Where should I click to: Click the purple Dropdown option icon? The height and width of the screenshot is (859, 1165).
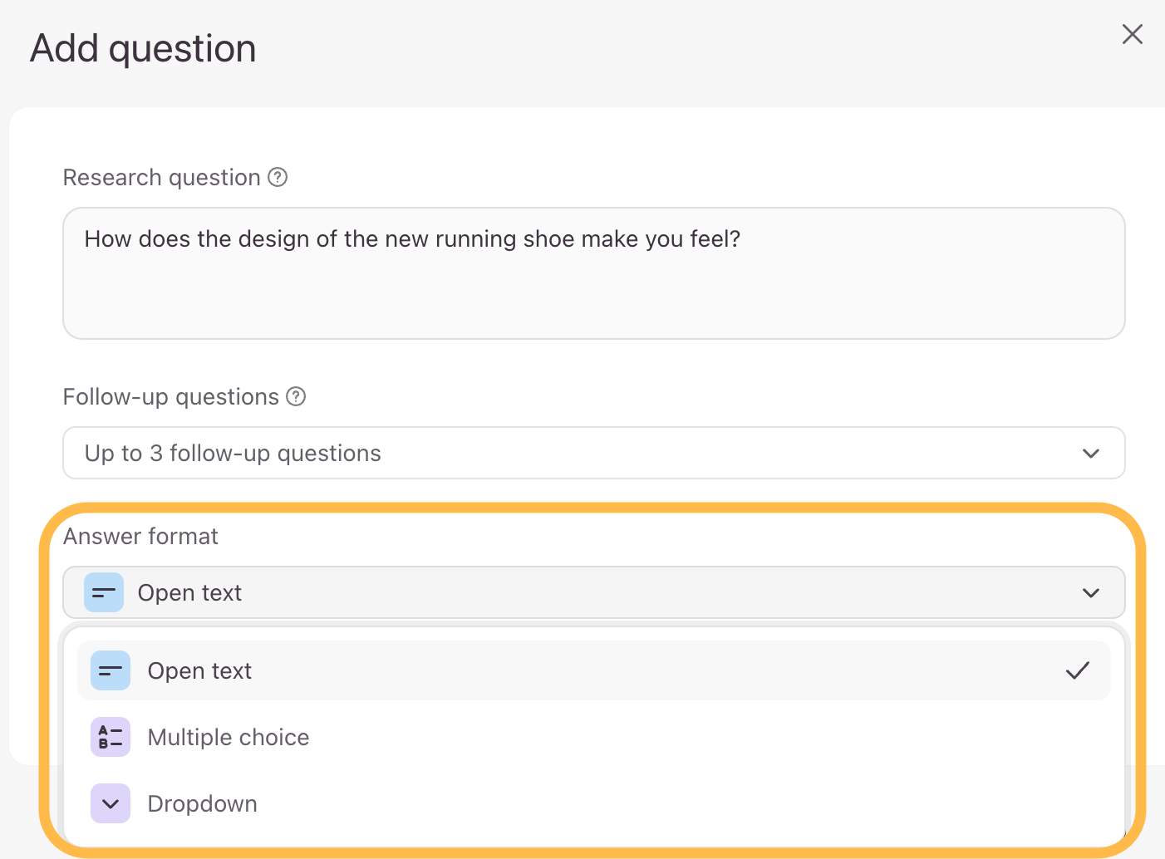(111, 803)
